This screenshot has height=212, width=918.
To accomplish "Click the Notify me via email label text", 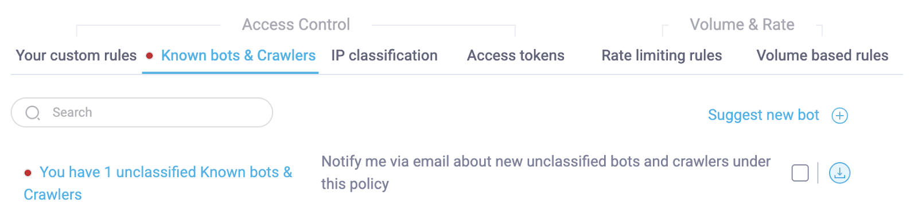I will coord(546,172).
